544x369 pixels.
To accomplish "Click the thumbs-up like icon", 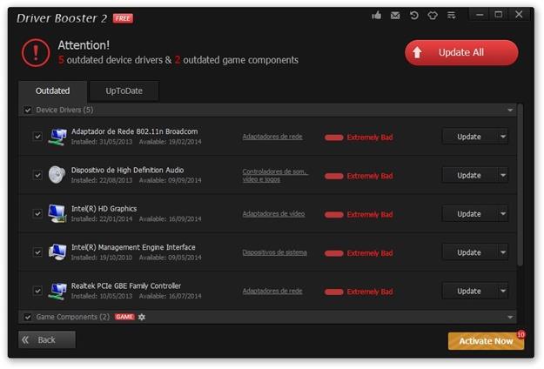I will (377, 16).
